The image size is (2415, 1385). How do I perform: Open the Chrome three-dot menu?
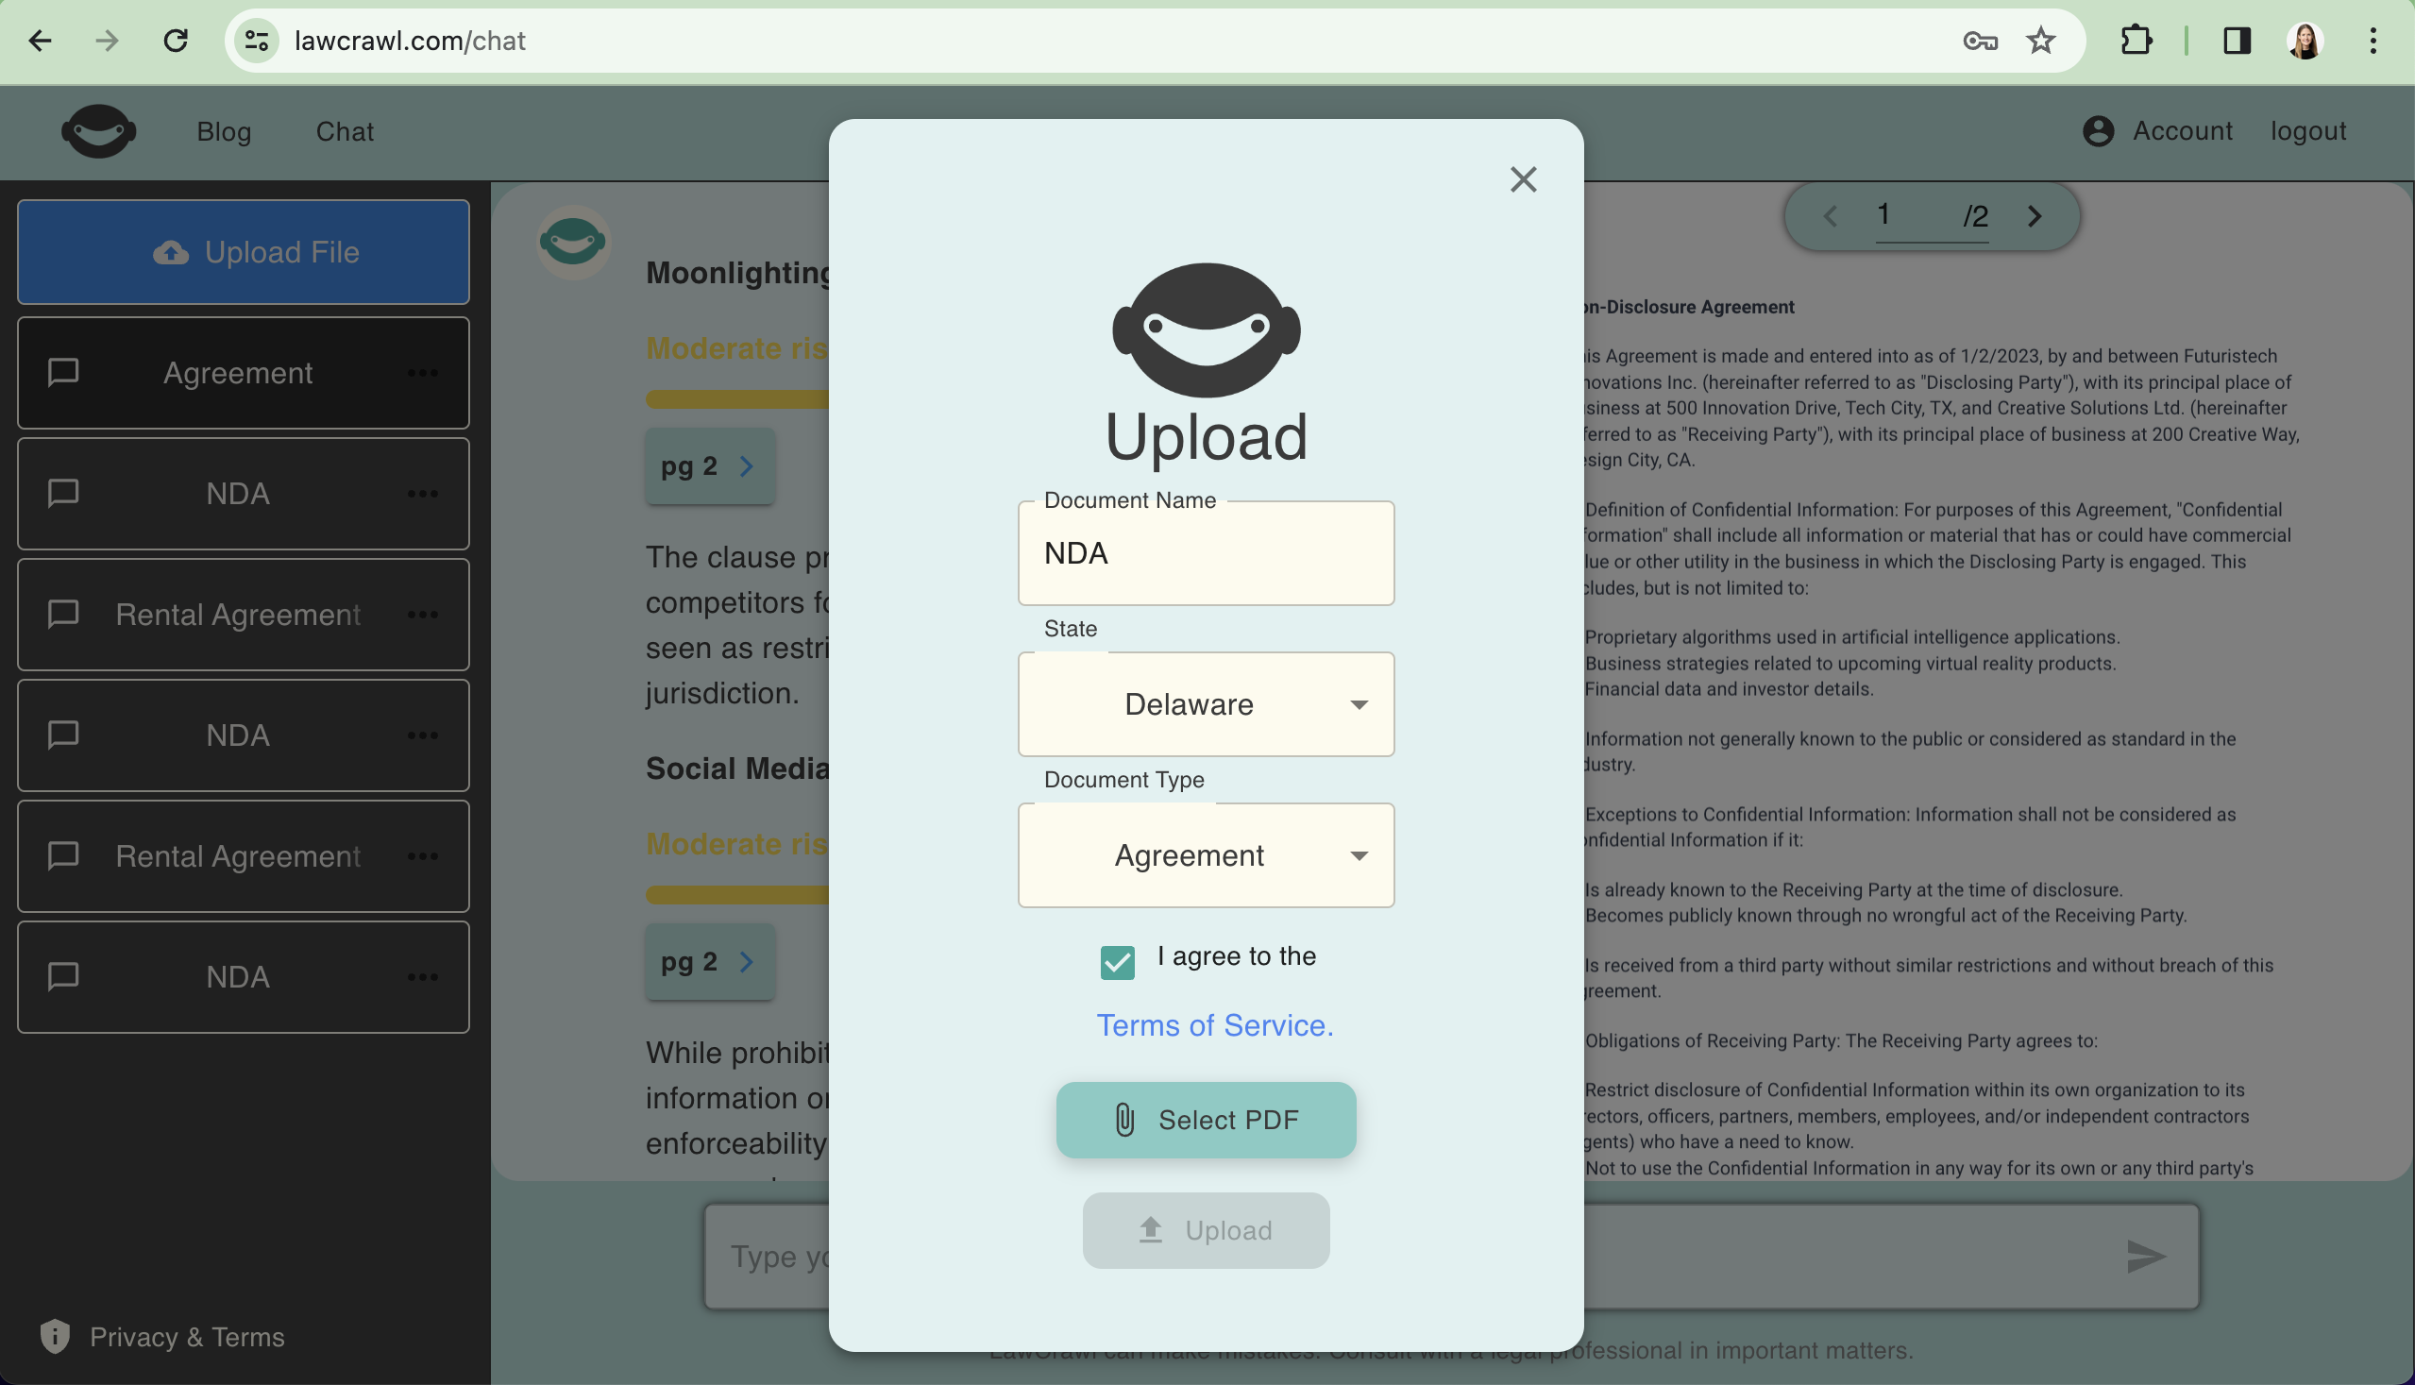2373,41
